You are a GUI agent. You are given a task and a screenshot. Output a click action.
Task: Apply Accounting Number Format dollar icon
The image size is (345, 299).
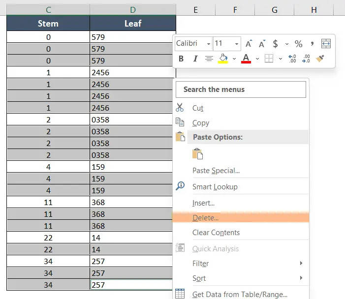click(x=275, y=44)
